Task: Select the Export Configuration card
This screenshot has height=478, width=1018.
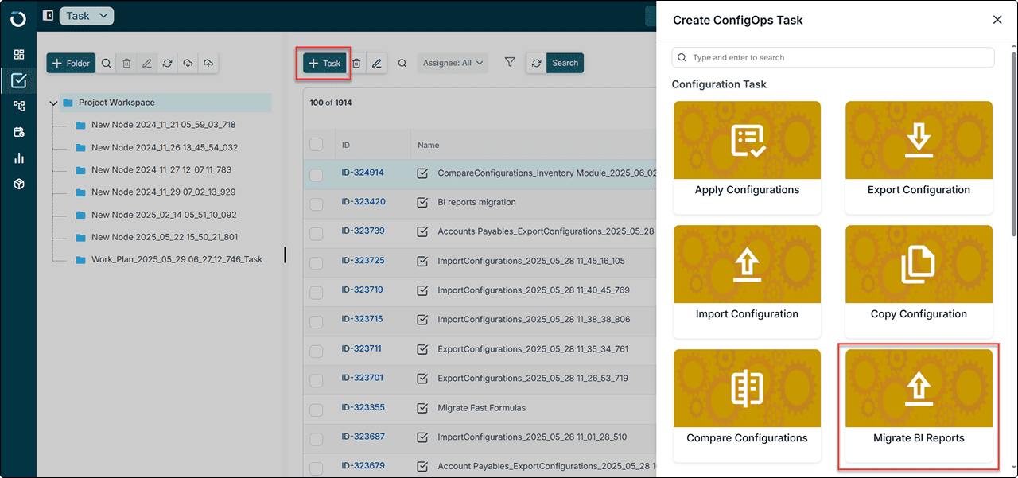Action: 919,157
